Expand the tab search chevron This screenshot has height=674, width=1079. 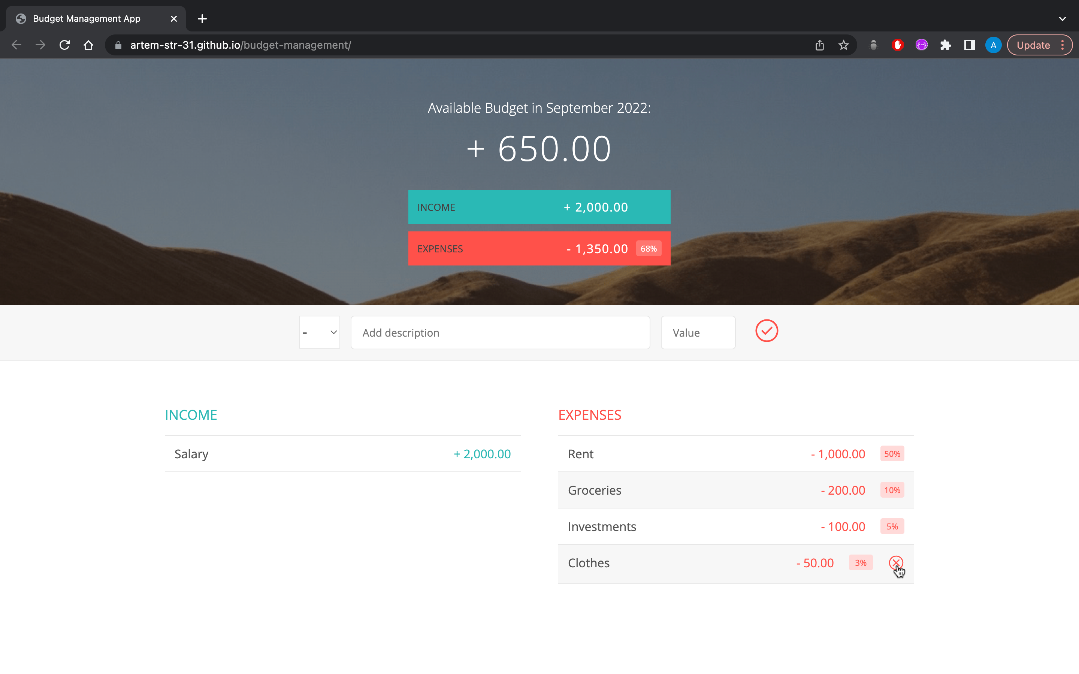click(1062, 19)
